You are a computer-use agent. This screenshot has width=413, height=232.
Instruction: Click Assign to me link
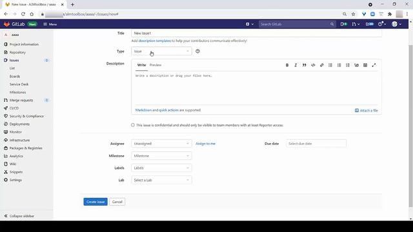pyautogui.click(x=205, y=144)
